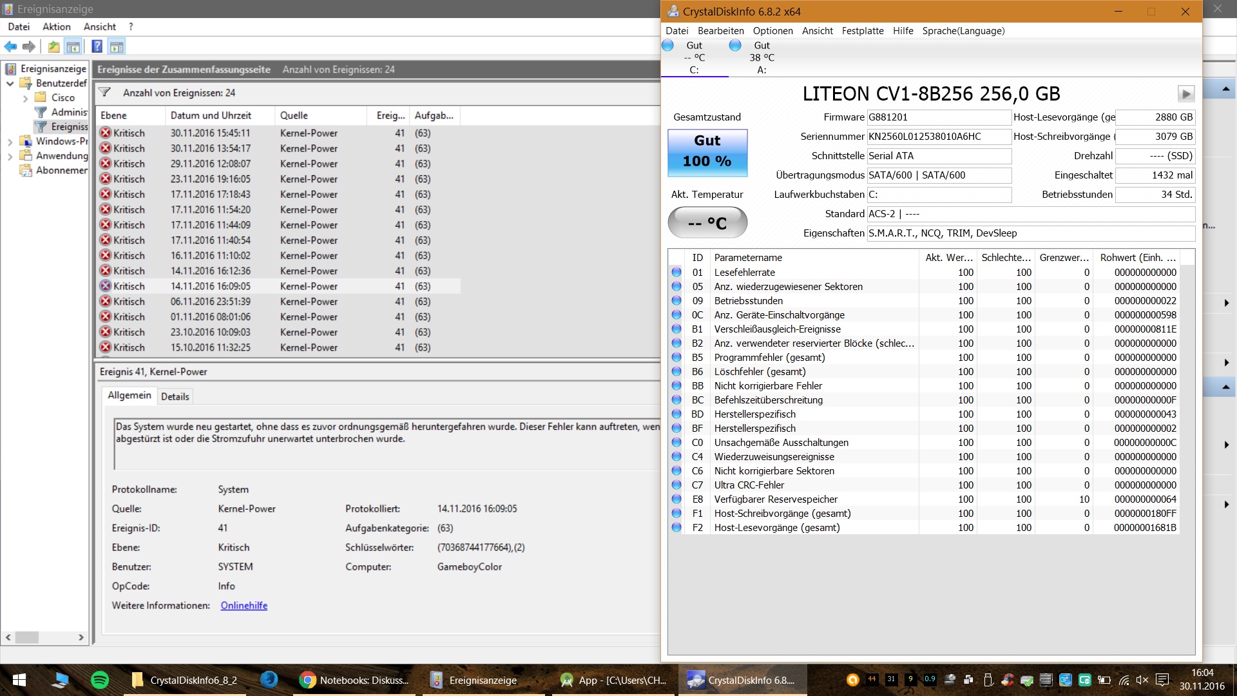Viewport: 1237px width, 696px height.
Task: Select the A: drive 38 °C status icon
Action: point(735,45)
